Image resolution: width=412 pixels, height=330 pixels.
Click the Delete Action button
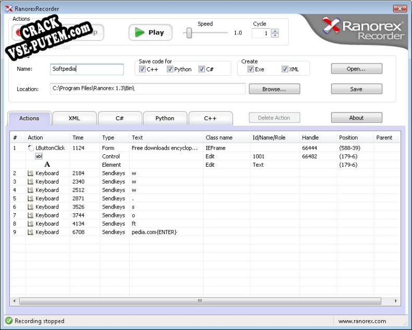[x=274, y=118]
